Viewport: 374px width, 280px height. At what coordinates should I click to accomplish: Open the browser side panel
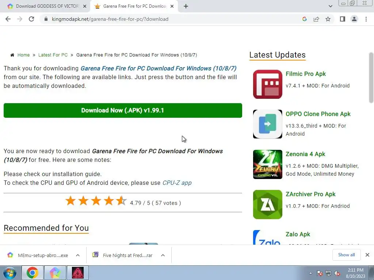pyautogui.click(x=343, y=19)
